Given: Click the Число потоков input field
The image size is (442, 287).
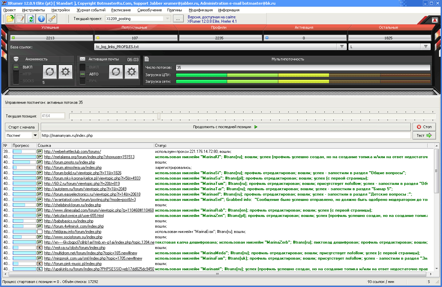Looking at the screenshot, I should (303, 68).
